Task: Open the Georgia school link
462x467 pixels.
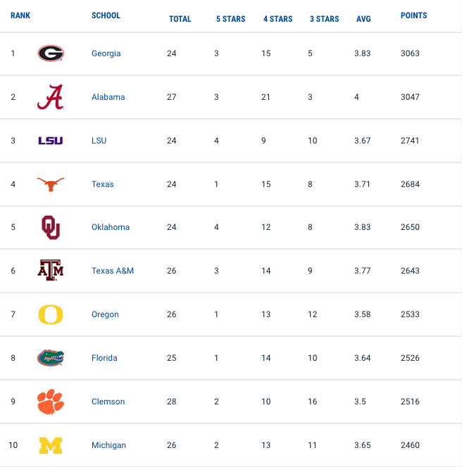Action: (106, 53)
